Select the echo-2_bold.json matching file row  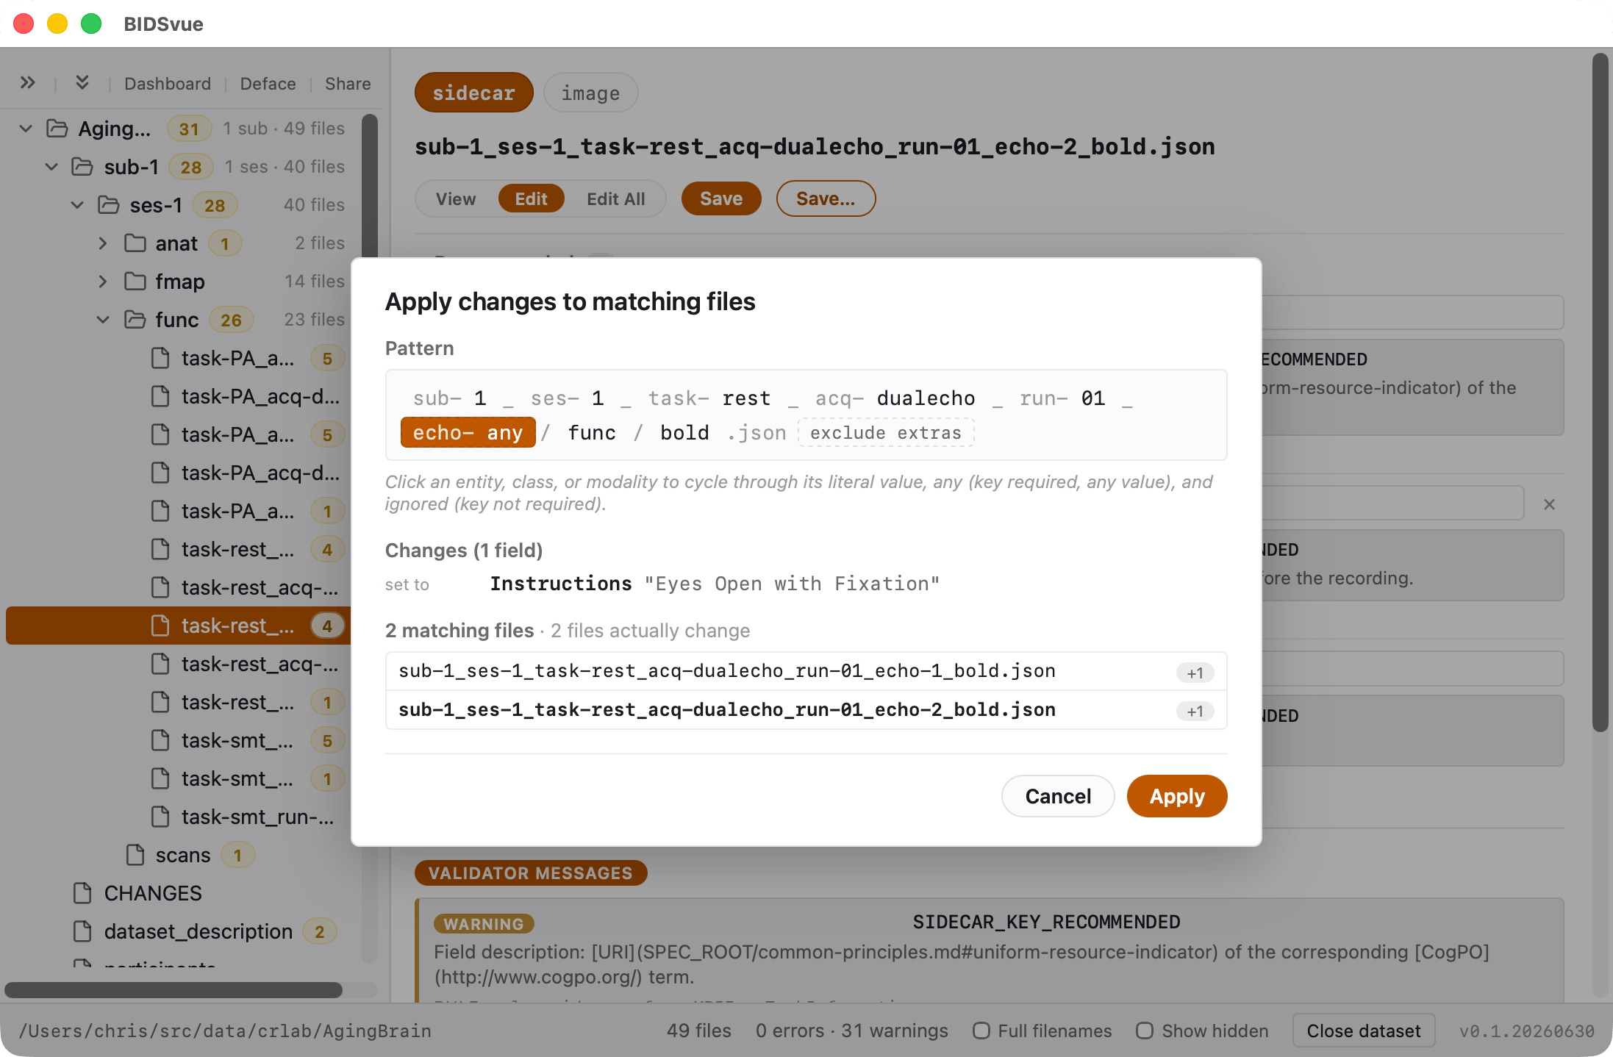[806, 710]
